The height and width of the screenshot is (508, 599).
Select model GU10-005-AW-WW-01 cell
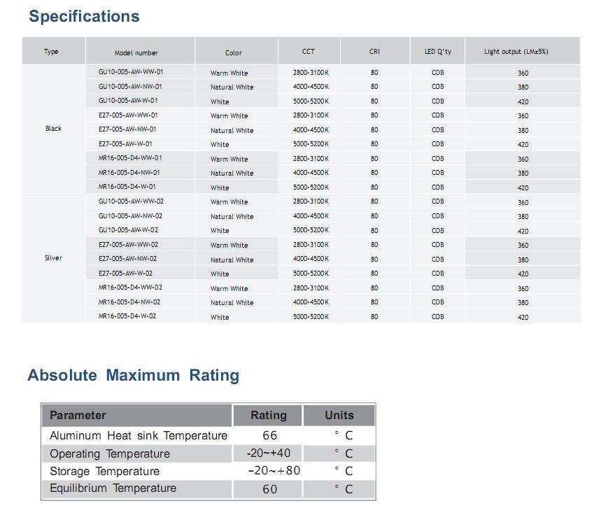tap(131, 72)
